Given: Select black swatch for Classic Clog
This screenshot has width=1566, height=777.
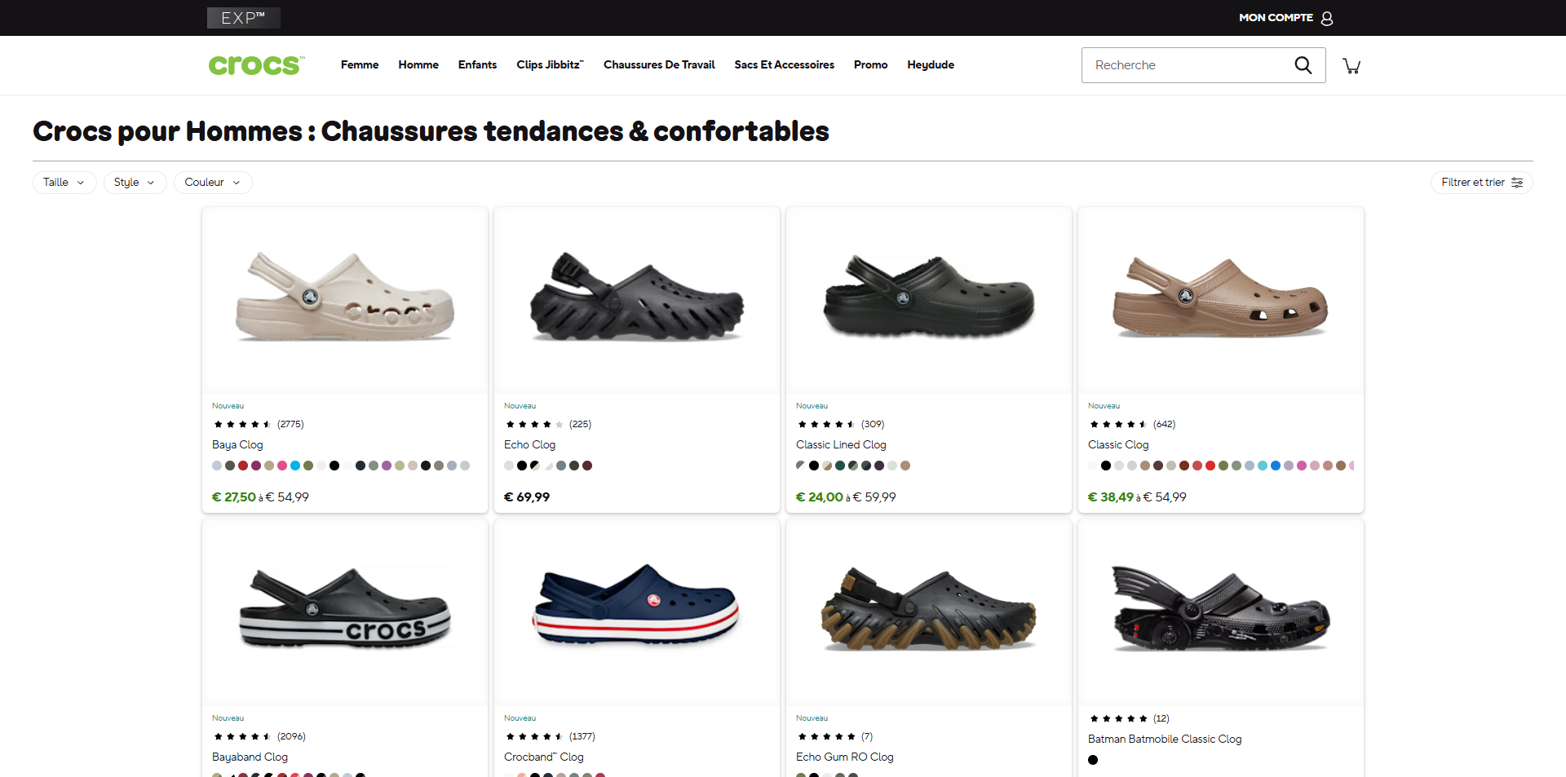Looking at the screenshot, I should [x=1106, y=466].
